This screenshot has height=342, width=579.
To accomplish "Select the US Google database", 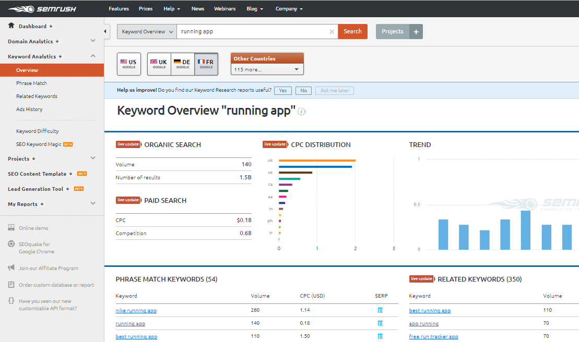I will (129, 64).
